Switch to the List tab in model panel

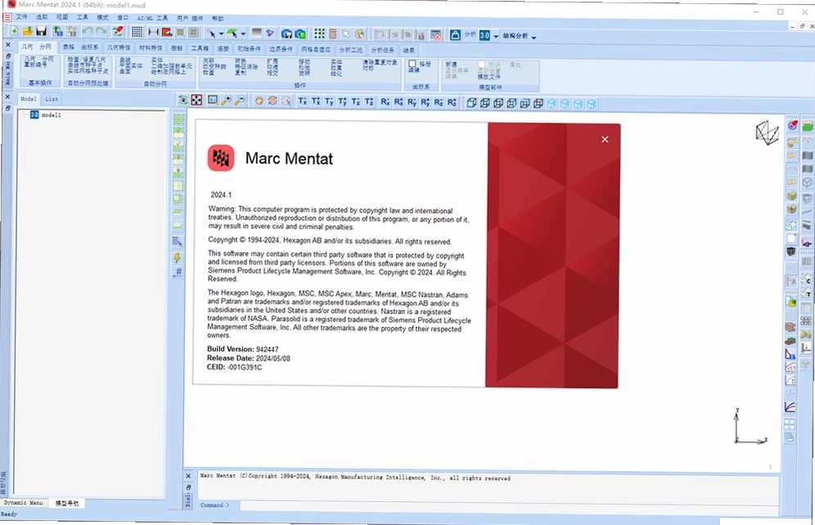[x=51, y=99]
